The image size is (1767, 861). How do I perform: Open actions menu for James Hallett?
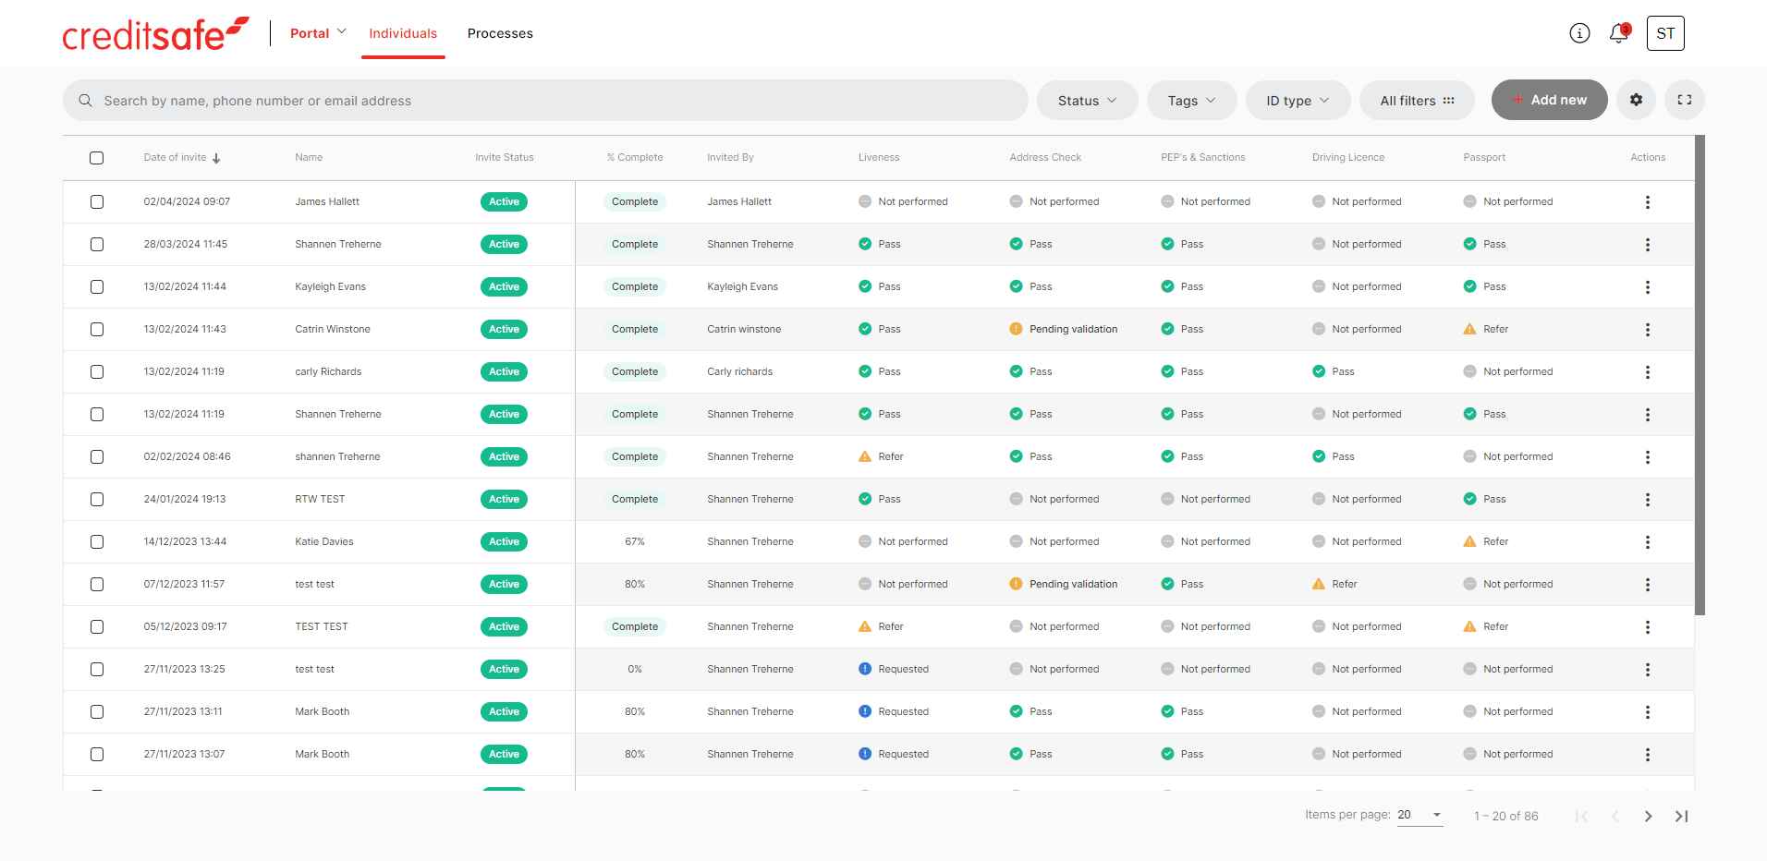coord(1647,202)
